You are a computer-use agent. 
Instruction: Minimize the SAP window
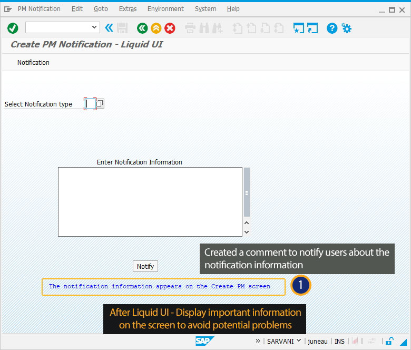[x=381, y=11]
